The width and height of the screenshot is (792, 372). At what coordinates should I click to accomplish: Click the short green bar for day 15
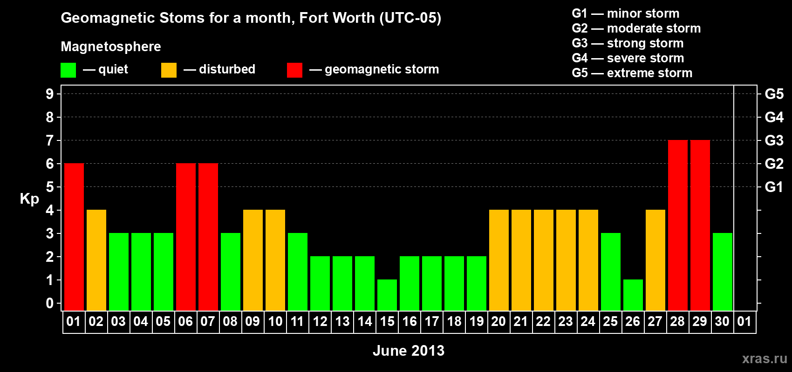click(387, 295)
